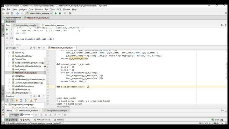Switch to the Debugger tab
This screenshot has width=229, height=129.
tap(14, 115)
